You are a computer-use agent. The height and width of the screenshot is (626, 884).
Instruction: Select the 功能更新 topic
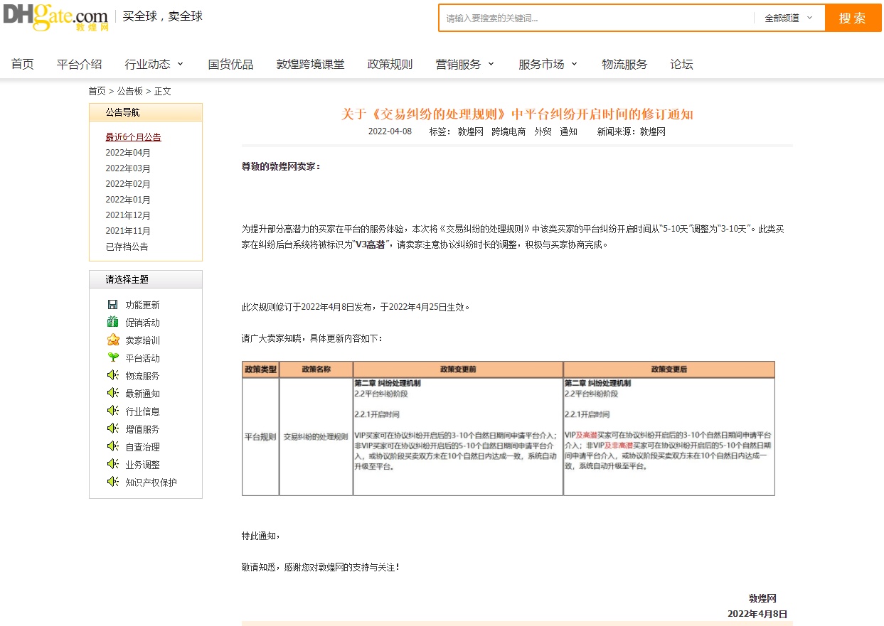tap(143, 305)
